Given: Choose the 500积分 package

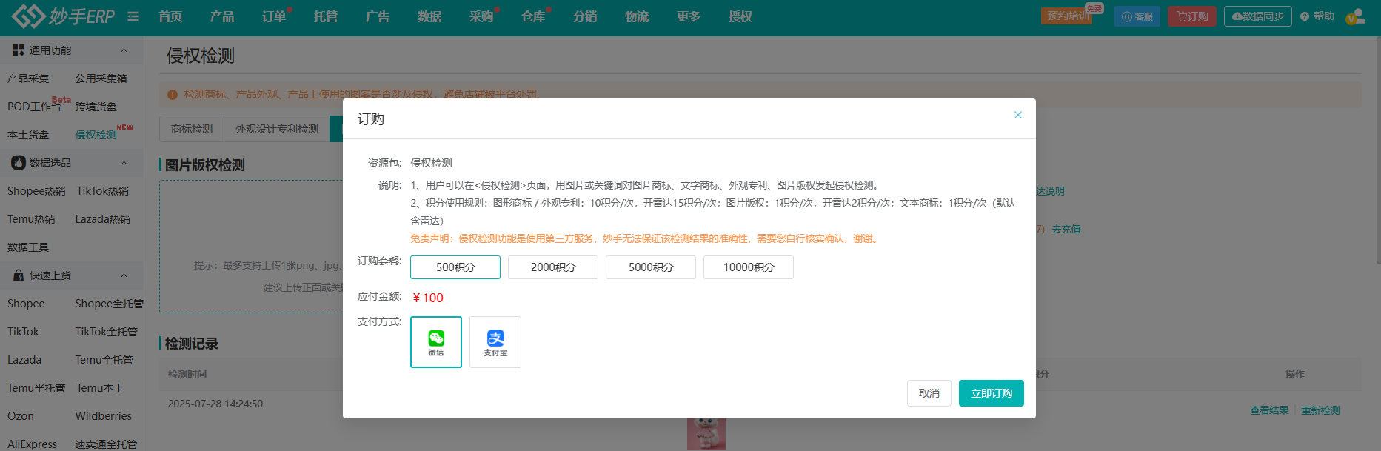Looking at the screenshot, I should 455,267.
